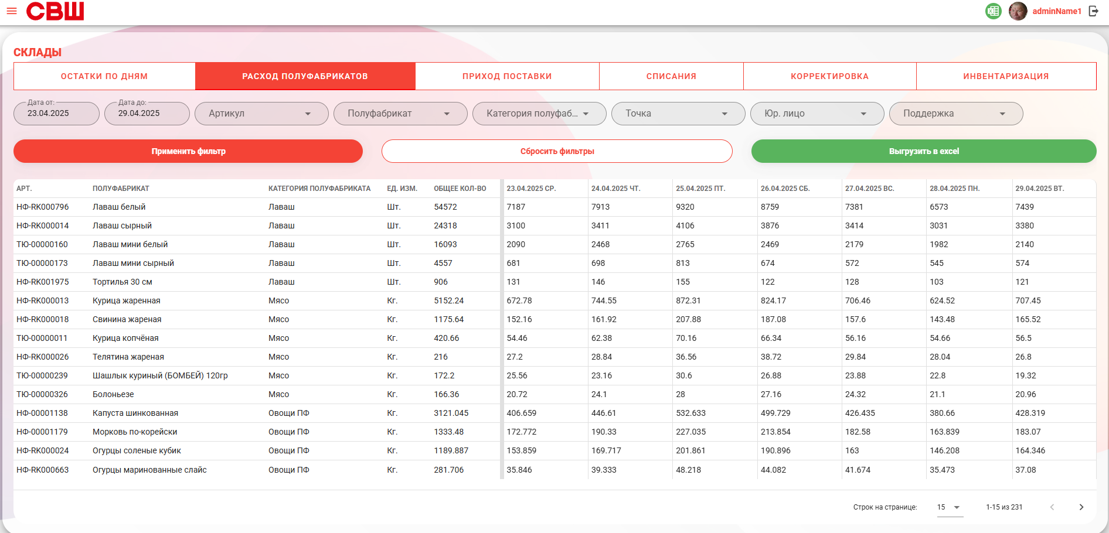The image size is (1109, 533).
Task: Open the Точка filter dropdown
Action: [678, 114]
